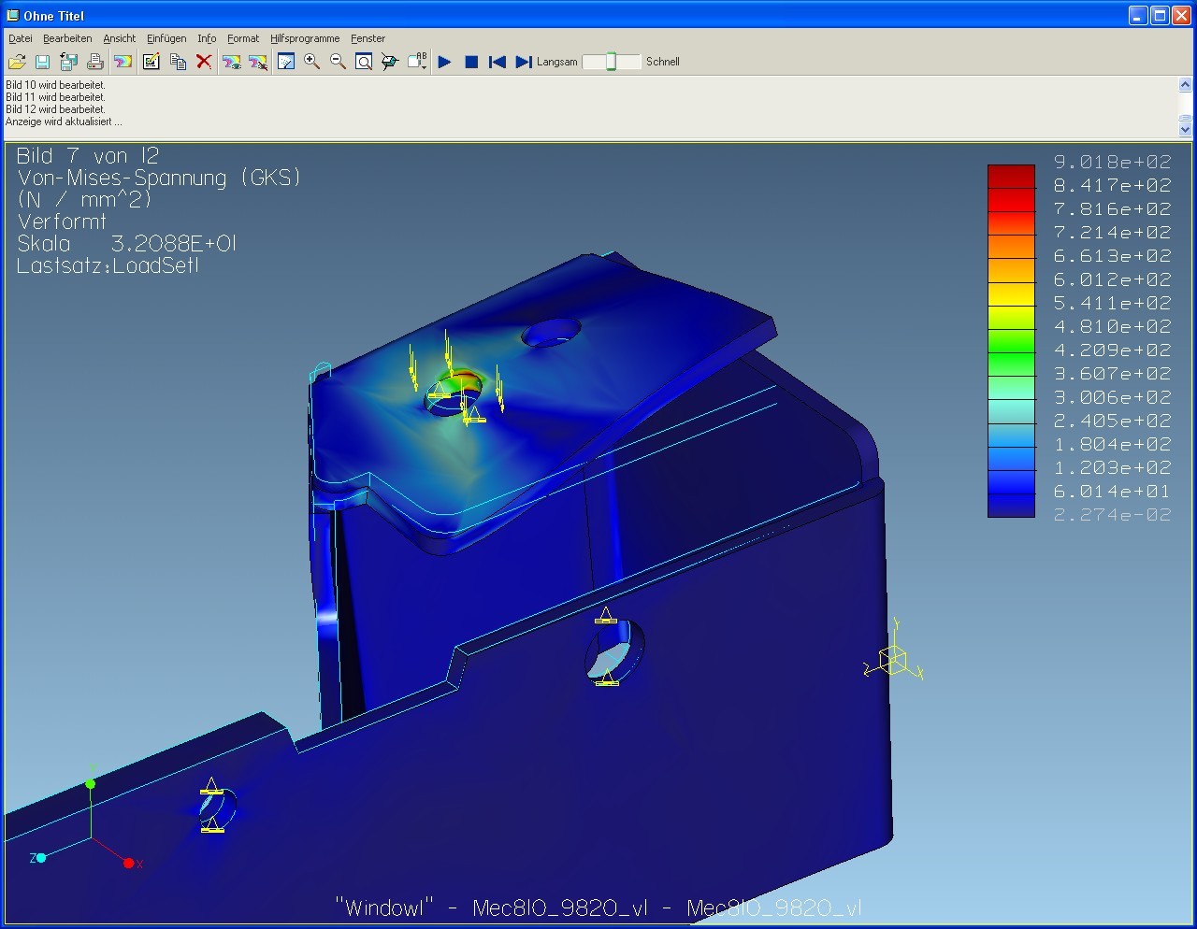Copy the result window
This screenshot has height=929, width=1197.
[178, 62]
